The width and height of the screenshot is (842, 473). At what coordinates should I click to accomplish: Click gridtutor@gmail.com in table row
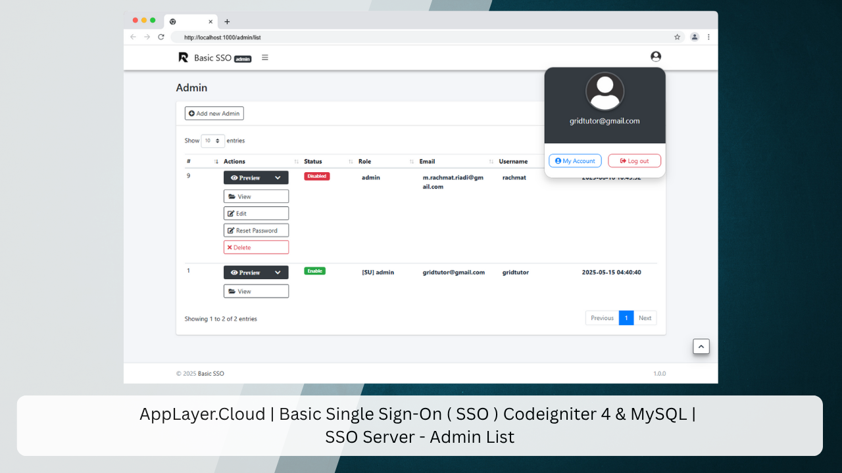coord(454,272)
